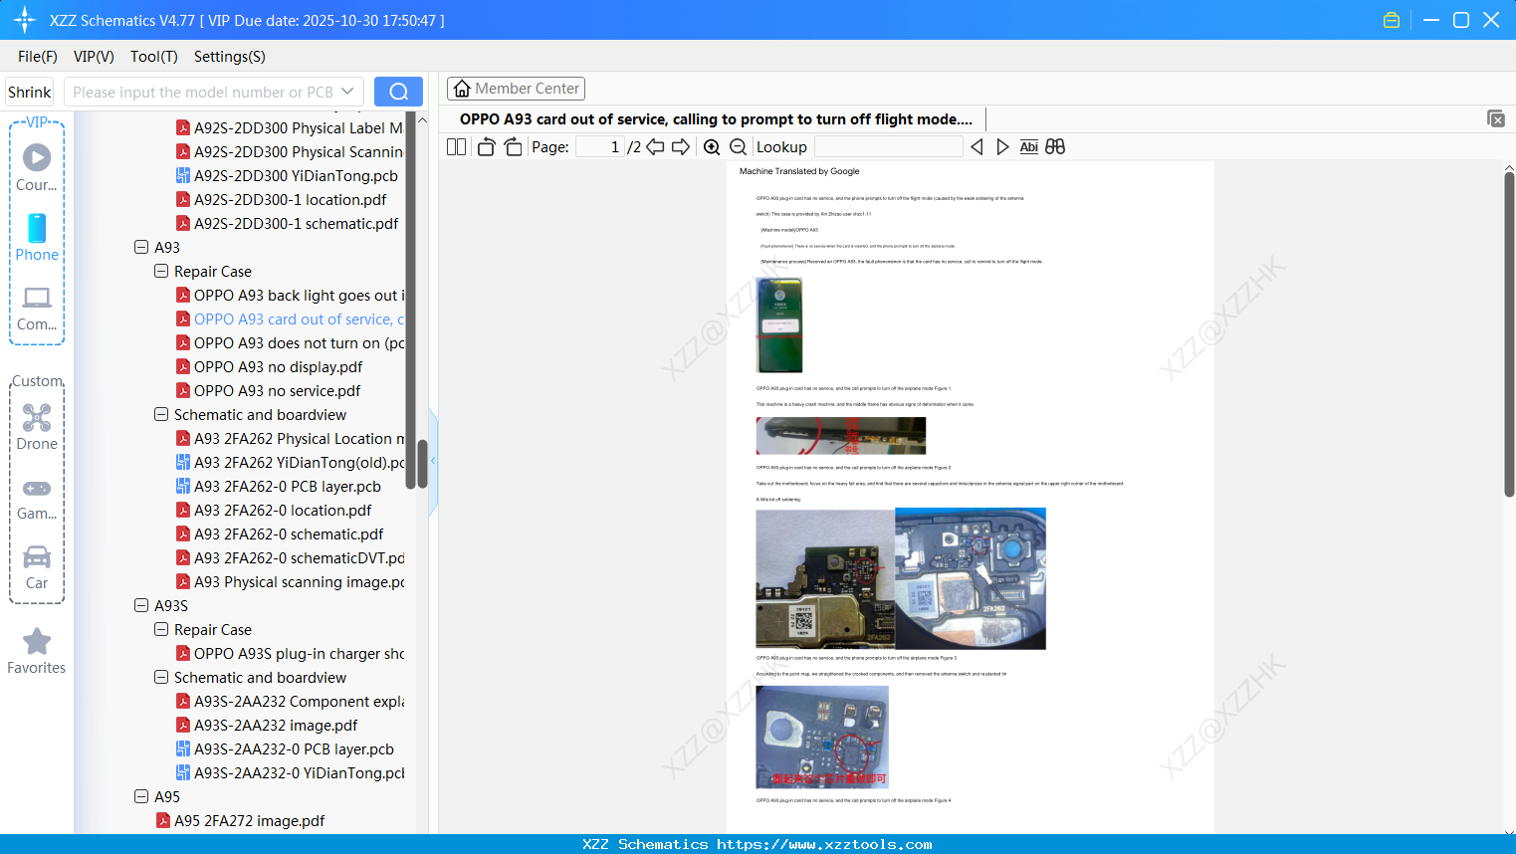This screenshot has width=1516, height=854.
Task: Rotate the page counterclockwise
Action: click(x=486, y=146)
